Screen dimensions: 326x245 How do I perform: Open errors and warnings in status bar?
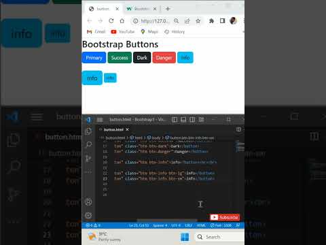[93, 225]
